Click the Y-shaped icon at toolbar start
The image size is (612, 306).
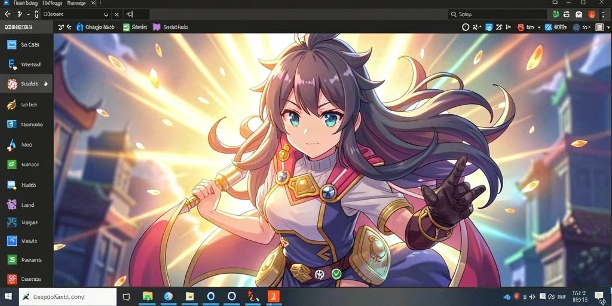point(61,27)
